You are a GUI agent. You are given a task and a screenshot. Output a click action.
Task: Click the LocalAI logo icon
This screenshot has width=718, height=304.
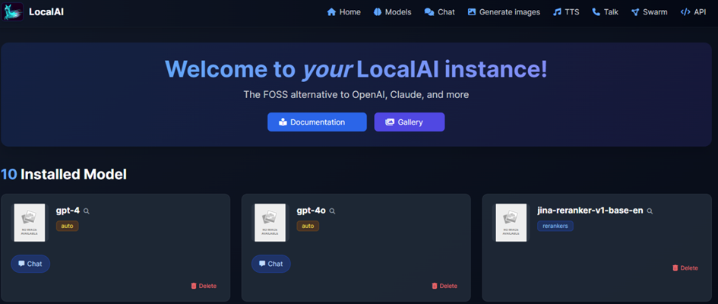coord(13,11)
